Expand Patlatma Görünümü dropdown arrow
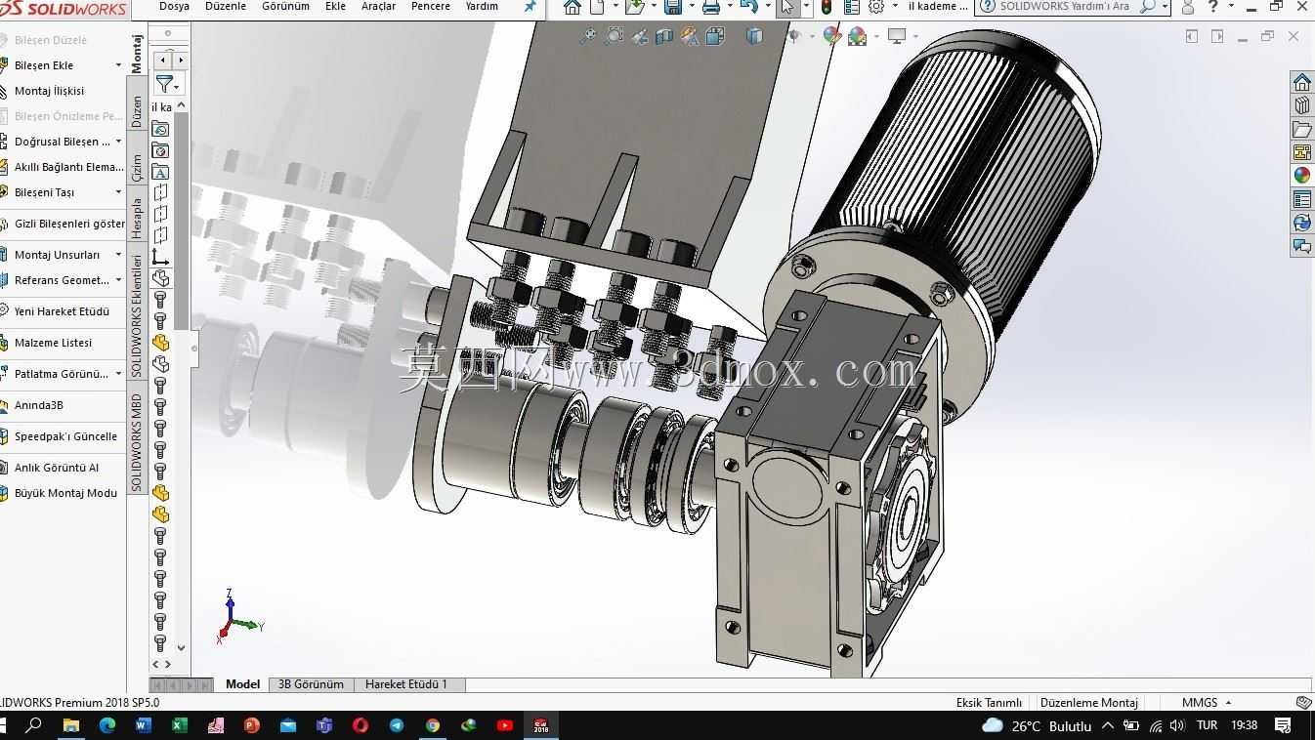1315x740 pixels. 118,374
